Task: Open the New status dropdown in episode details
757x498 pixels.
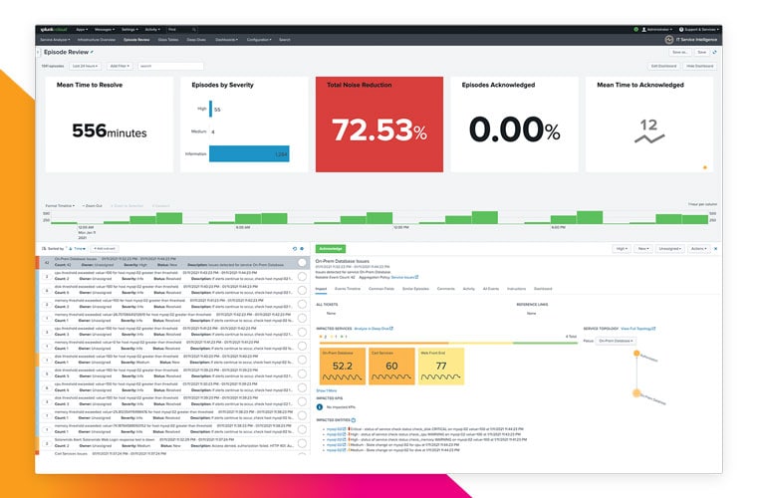Action: (x=643, y=249)
